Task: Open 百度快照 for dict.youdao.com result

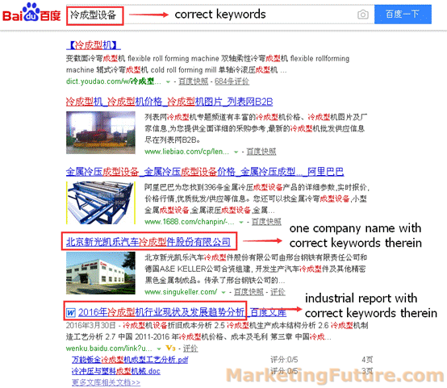Action: tap(193, 81)
